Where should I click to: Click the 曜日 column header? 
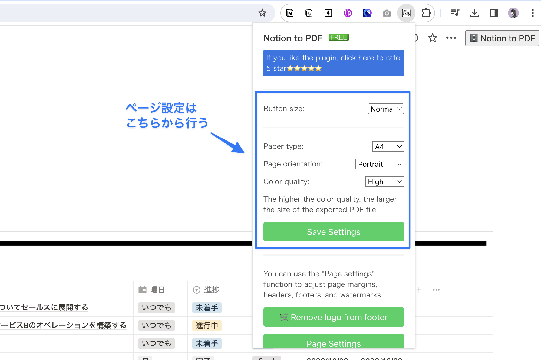click(x=161, y=290)
